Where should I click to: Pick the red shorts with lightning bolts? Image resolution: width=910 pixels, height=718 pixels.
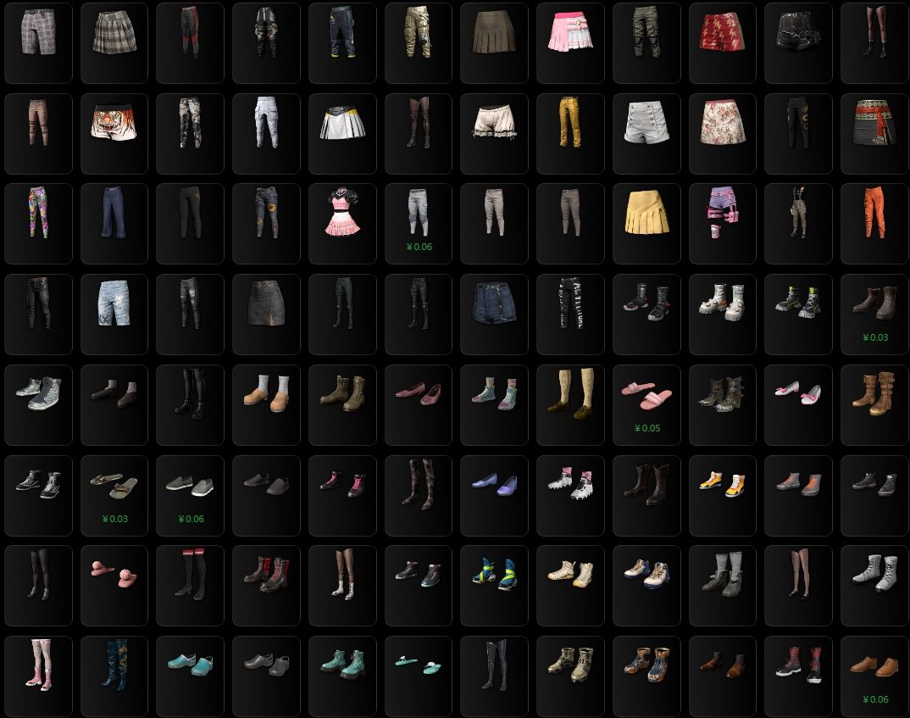[x=722, y=32]
